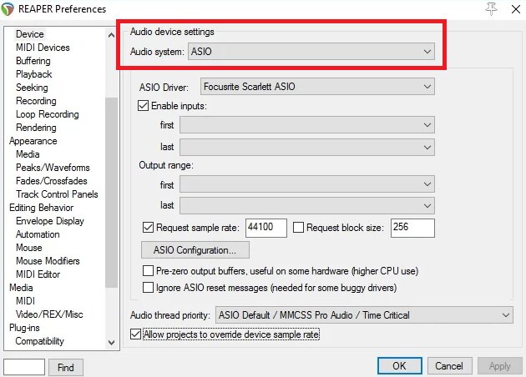The width and height of the screenshot is (526, 377).
Task: Open Buffering preferences page
Action: [x=33, y=61]
